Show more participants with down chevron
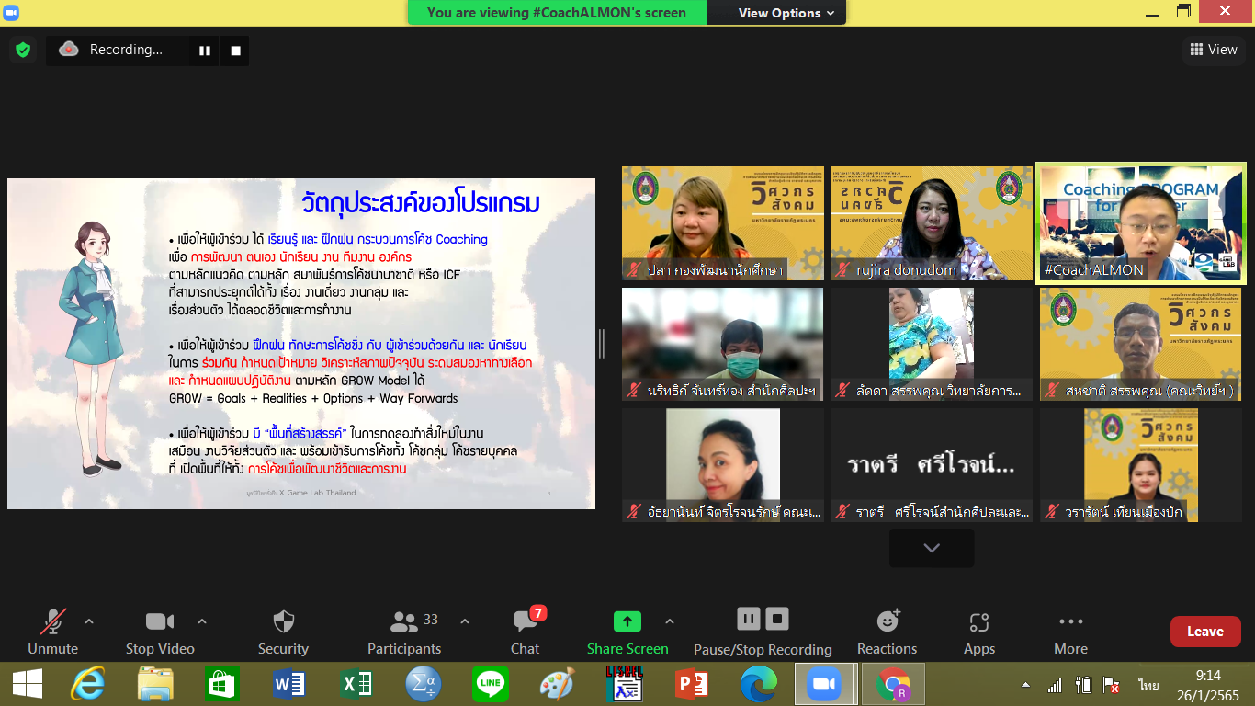 (x=932, y=548)
